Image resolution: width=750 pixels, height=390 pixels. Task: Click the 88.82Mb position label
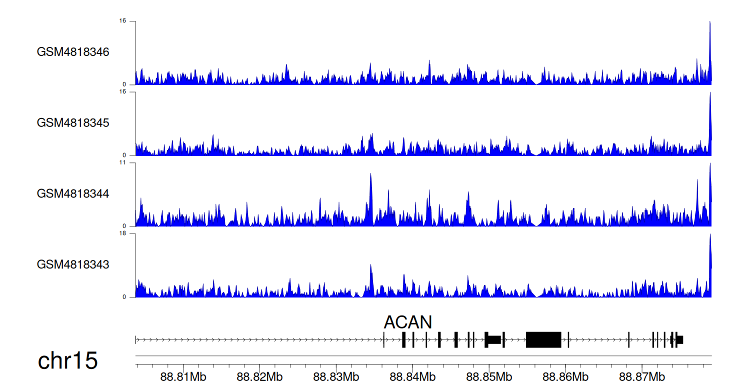(x=259, y=376)
